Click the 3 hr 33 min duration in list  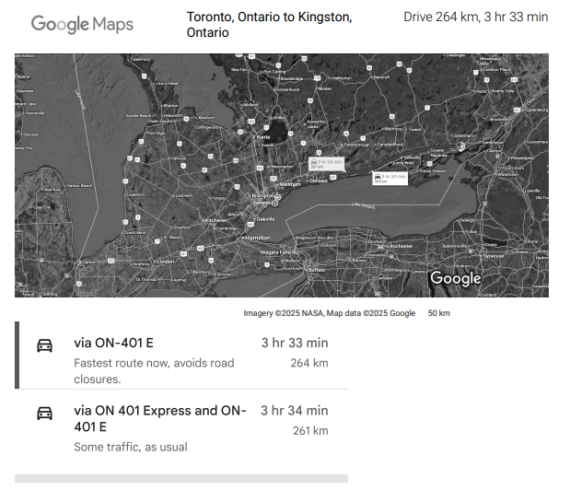tap(295, 343)
